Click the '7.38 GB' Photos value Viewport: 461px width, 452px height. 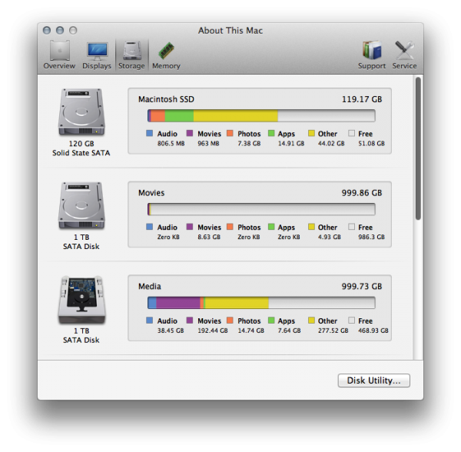249,144
